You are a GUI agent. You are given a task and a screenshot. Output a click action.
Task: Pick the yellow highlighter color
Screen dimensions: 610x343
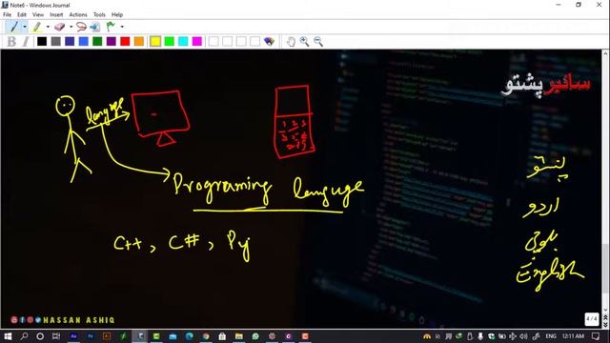coord(155,41)
